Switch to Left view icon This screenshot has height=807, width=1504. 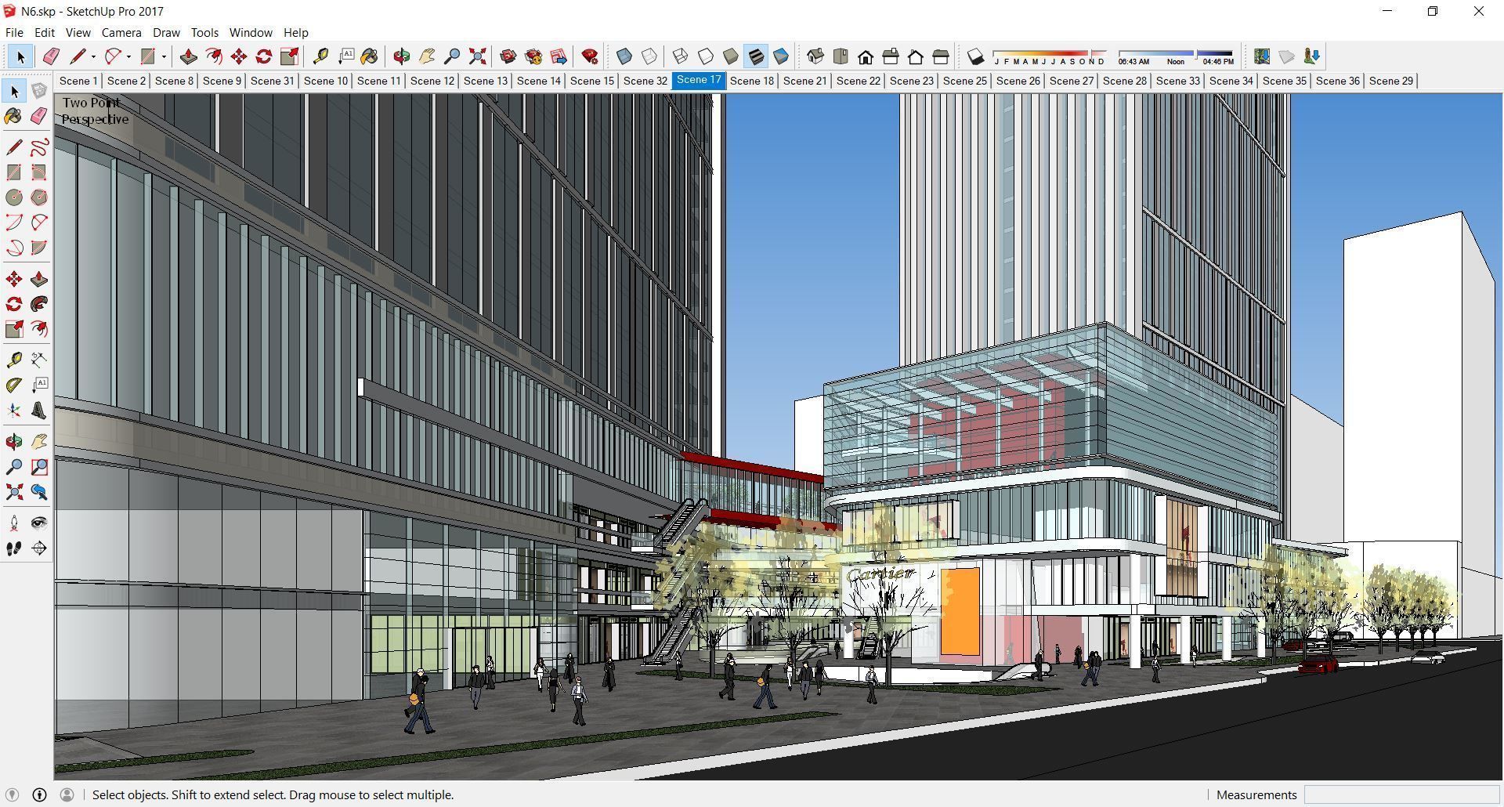point(941,56)
